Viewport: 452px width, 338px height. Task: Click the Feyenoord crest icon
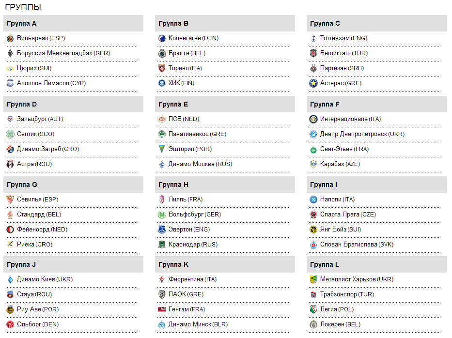point(10,230)
